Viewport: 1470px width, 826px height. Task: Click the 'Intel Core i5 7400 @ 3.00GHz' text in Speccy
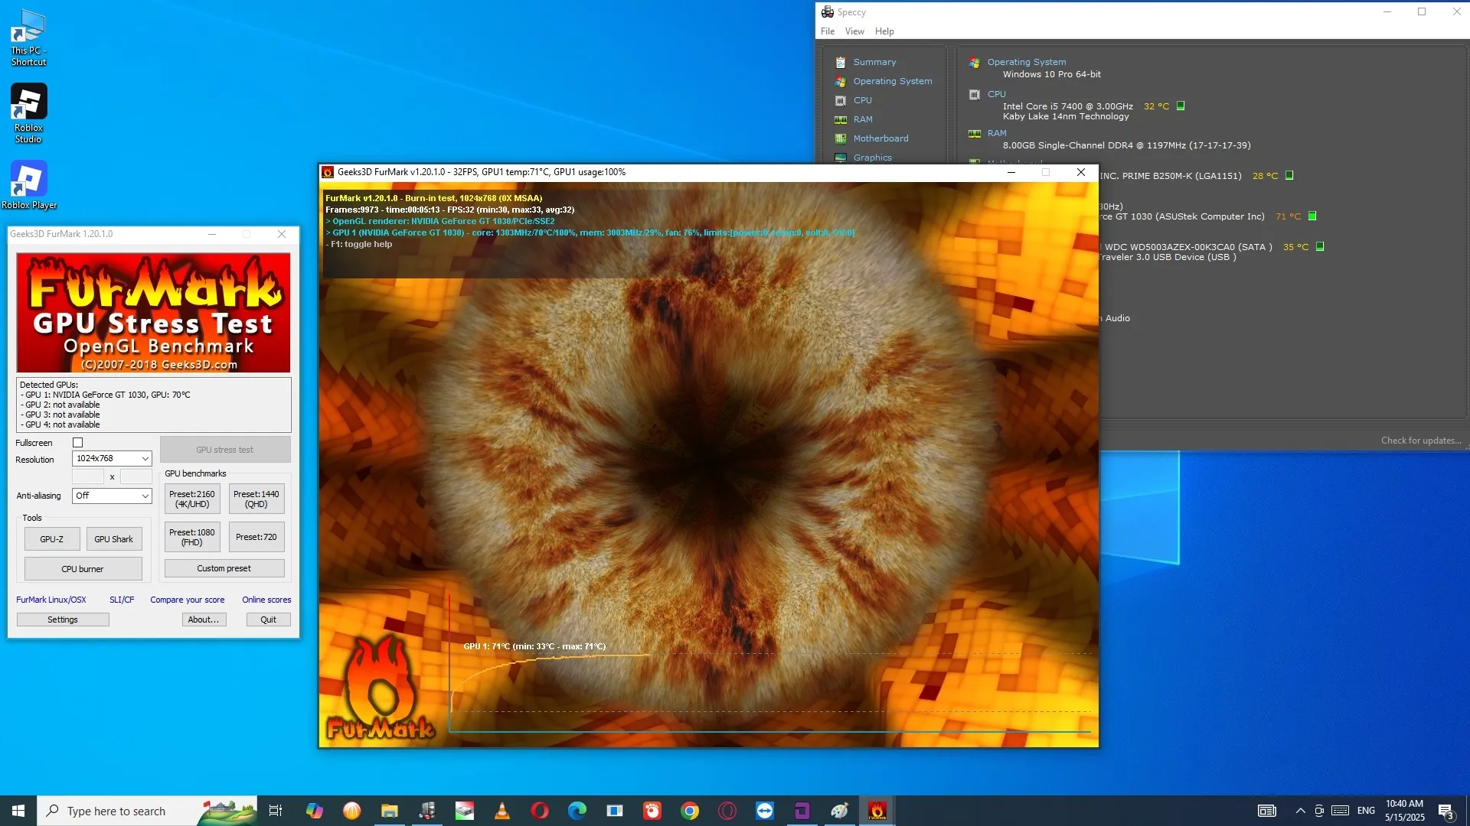click(x=1068, y=106)
